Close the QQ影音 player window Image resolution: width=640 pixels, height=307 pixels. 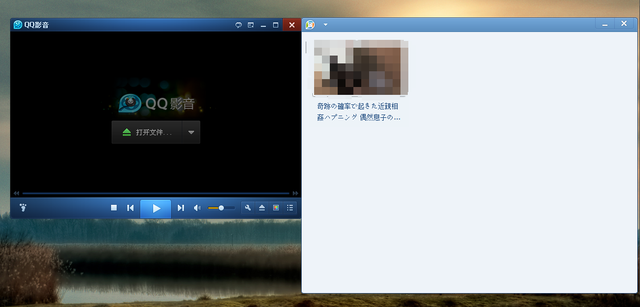click(x=292, y=25)
